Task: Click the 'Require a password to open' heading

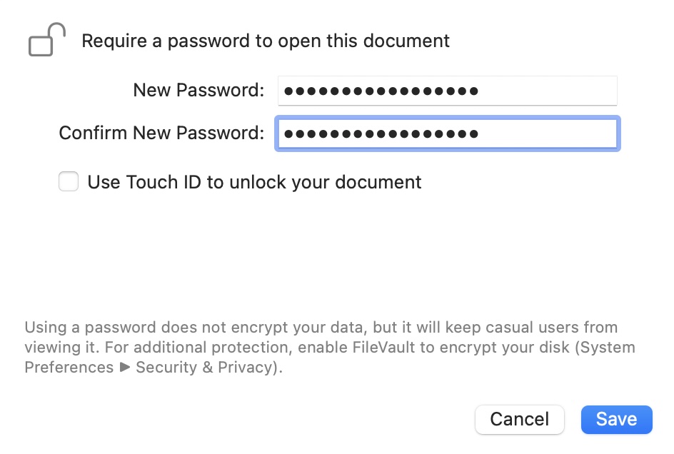Action: [266, 41]
